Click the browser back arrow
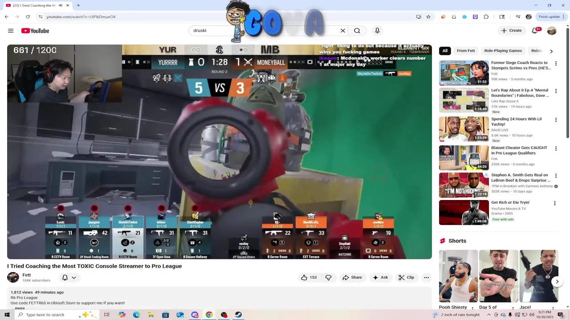The width and height of the screenshot is (570, 320). coord(6,17)
